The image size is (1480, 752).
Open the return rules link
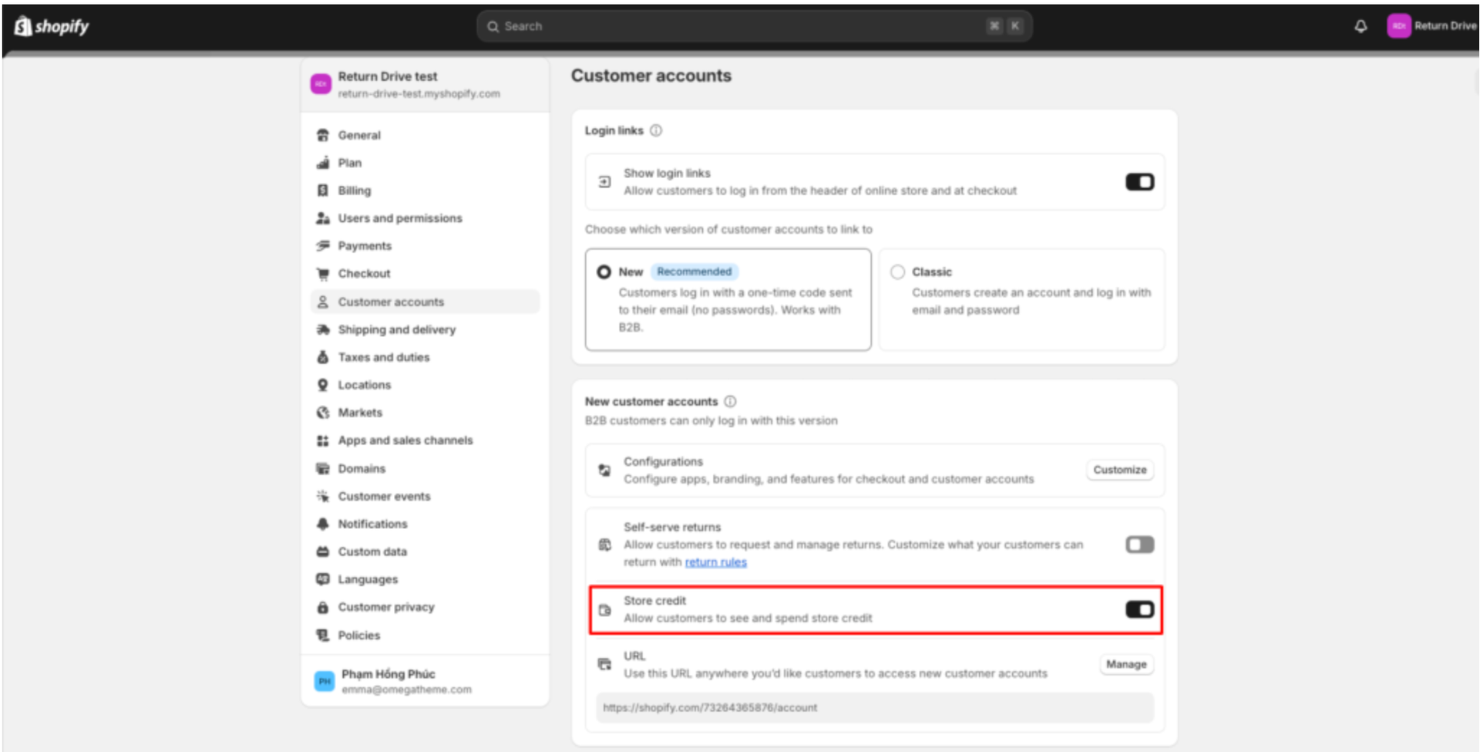(x=715, y=561)
